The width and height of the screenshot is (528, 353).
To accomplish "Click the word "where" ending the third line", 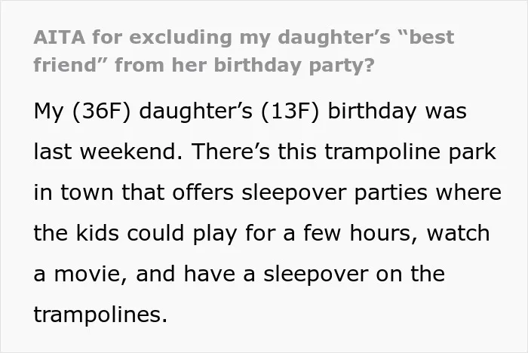I will tap(468, 192).
